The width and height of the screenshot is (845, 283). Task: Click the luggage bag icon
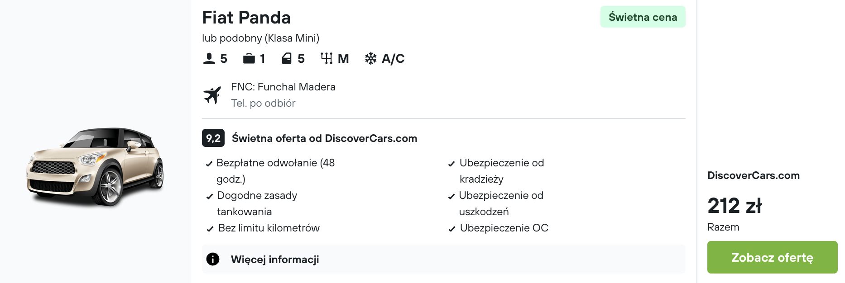click(249, 59)
